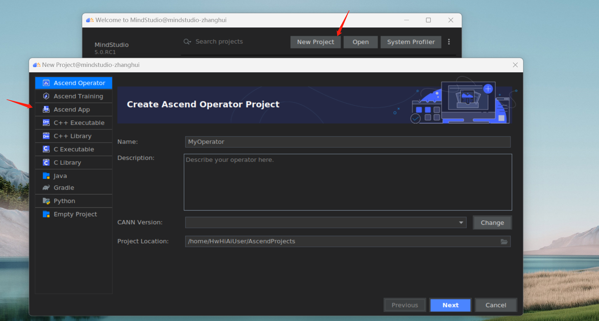599x321 pixels.
Task: Click the Change button for CANN Version
Action: [492, 223]
